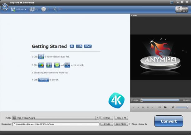
Task: Click Apply to All button
Action: 121,118
